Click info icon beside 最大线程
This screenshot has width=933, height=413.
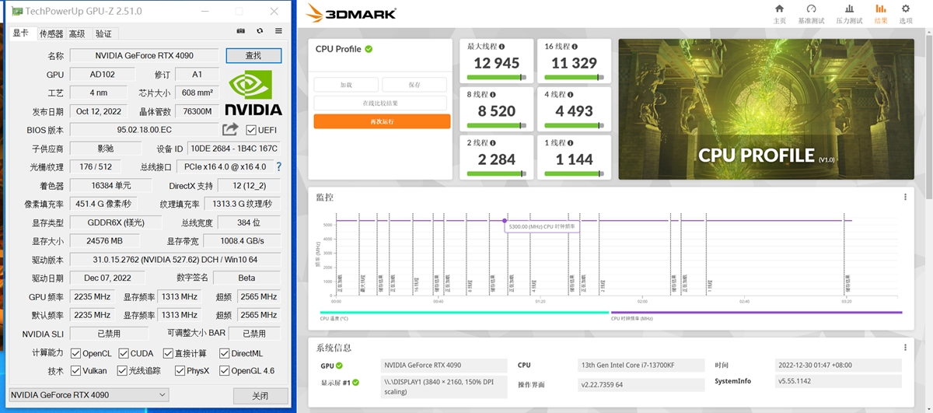point(501,47)
